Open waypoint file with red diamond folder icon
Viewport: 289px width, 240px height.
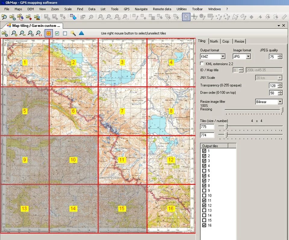(x=29, y=17)
